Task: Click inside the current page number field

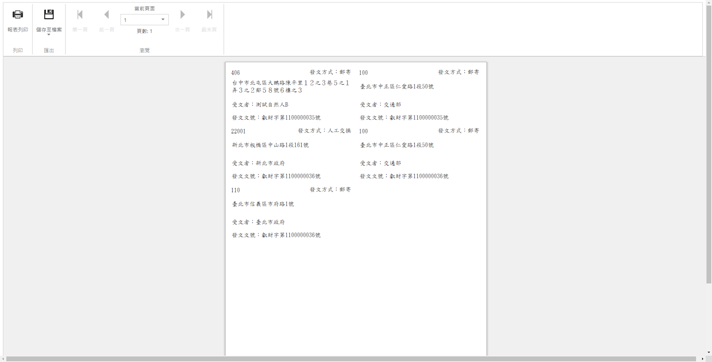Action: pos(140,20)
